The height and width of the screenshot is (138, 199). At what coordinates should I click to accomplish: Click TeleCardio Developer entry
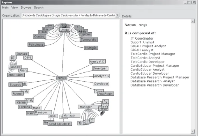(148, 62)
